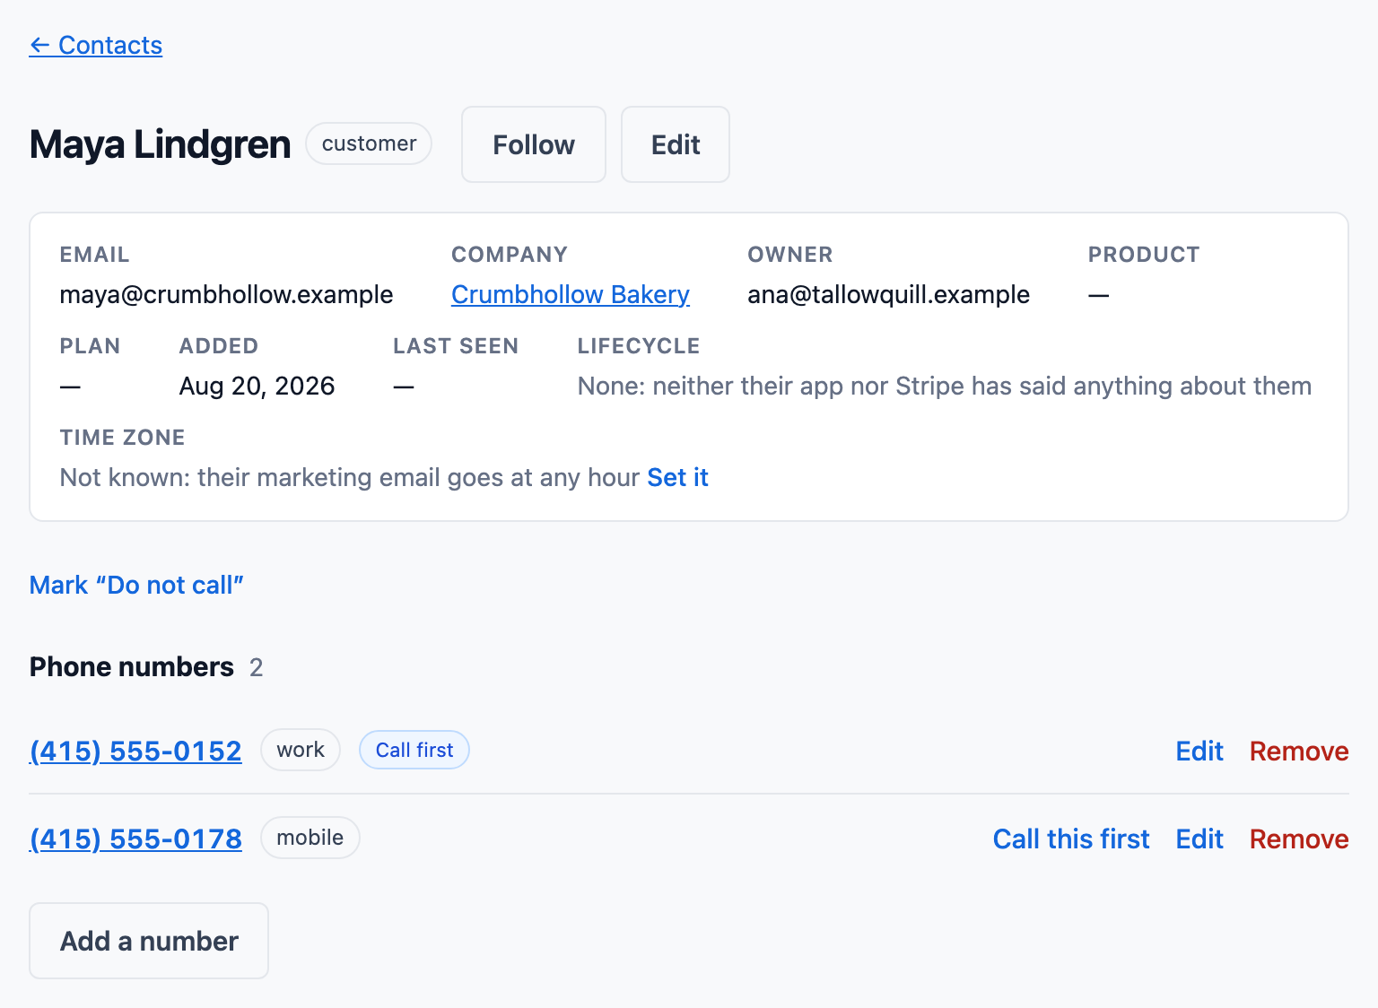Screen dimensions: 1378x1008
Task: Click the work label tag
Action: coord(301,750)
